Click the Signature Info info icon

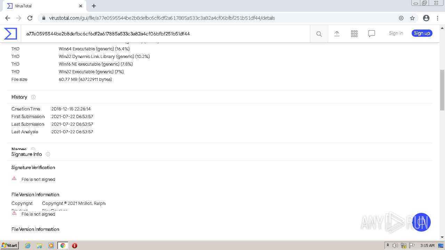[48, 154]
